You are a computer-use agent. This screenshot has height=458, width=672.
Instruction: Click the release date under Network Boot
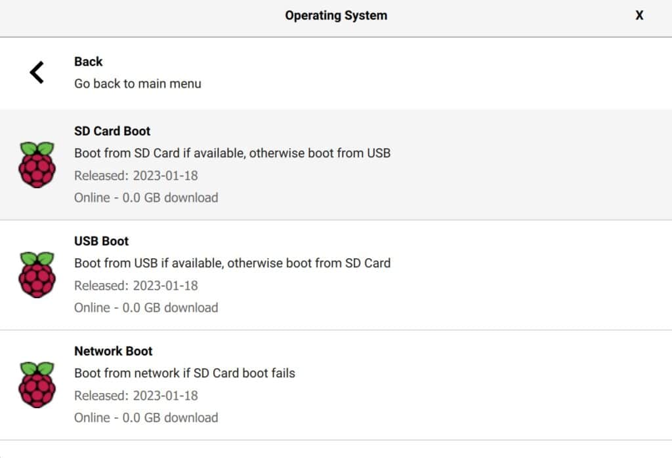coord(136,396)
